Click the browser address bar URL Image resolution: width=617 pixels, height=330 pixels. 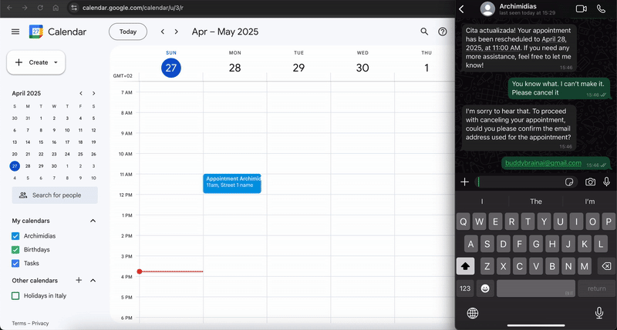tap(133, 8)
